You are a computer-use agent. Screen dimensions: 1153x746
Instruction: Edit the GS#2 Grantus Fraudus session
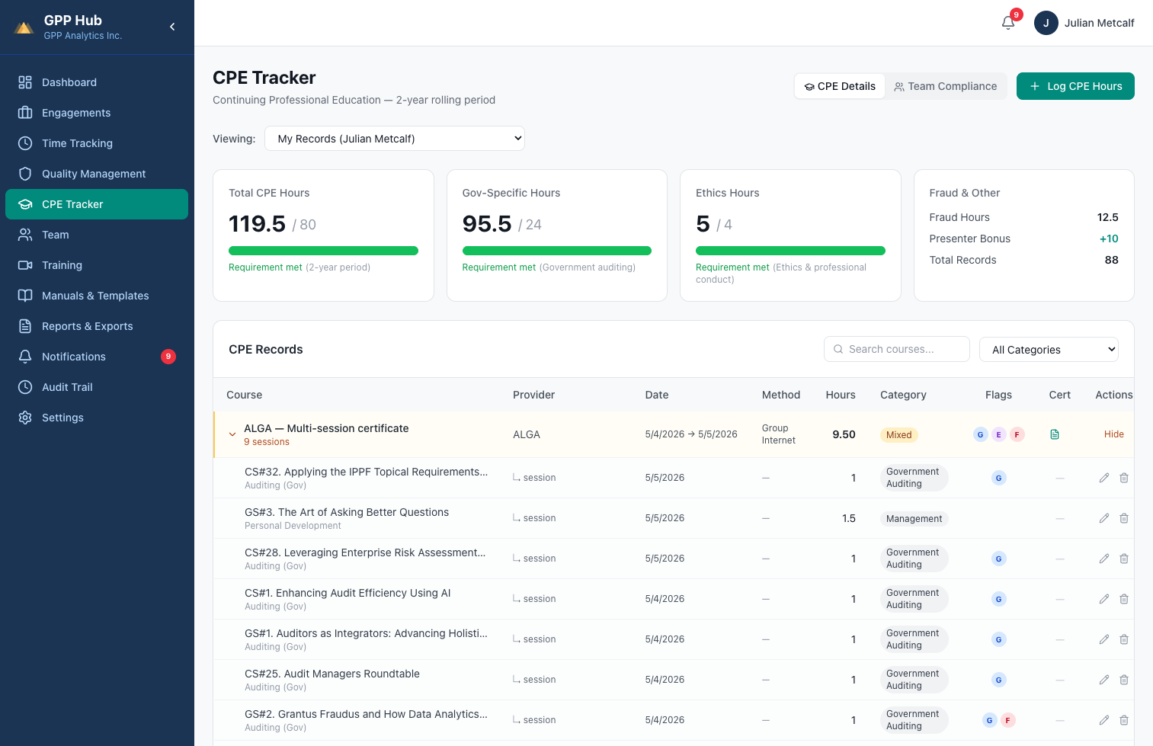point(1104,720)
